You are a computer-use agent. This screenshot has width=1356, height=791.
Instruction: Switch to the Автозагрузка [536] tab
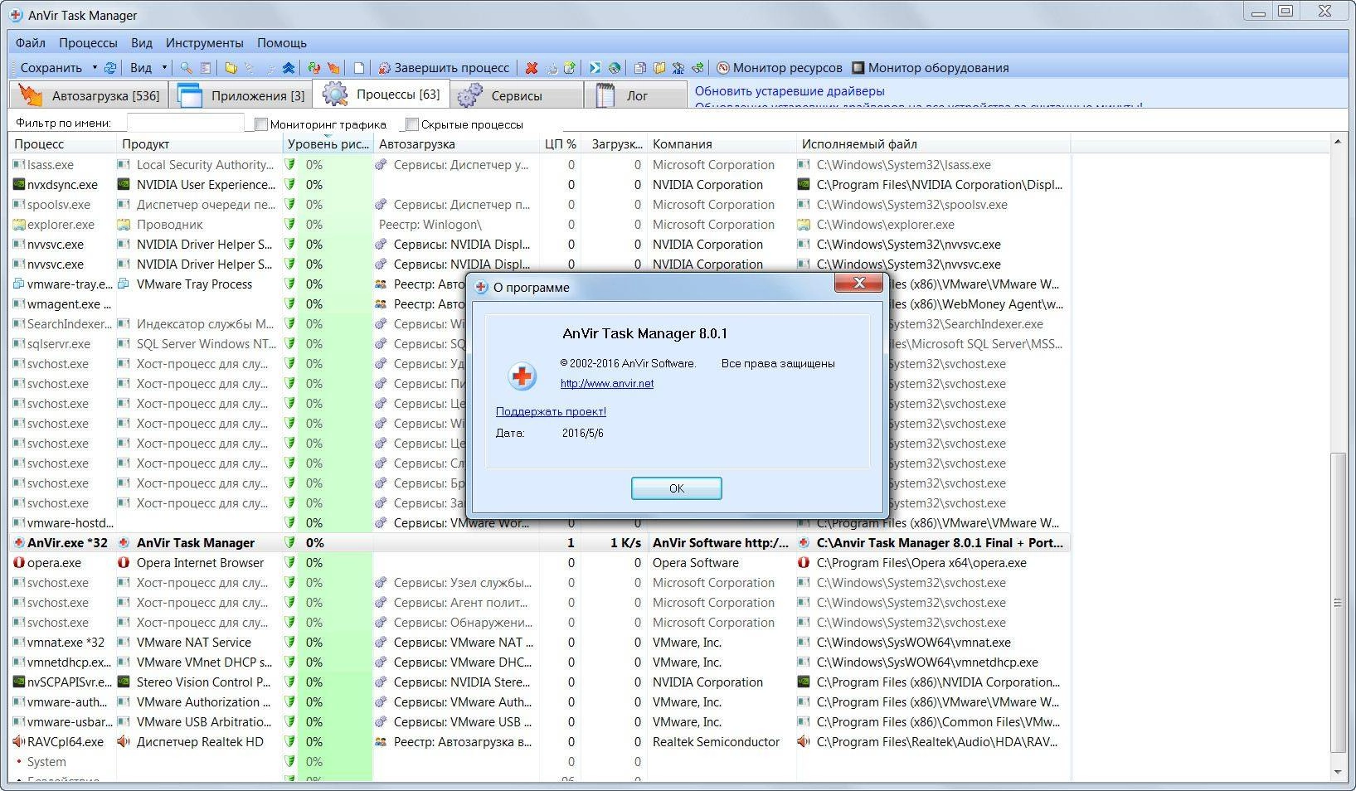[x=89, y=95]
